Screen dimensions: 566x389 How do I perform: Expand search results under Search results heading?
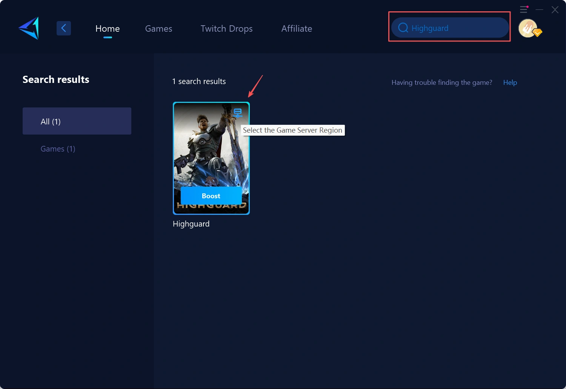click(x=55, y=79)
